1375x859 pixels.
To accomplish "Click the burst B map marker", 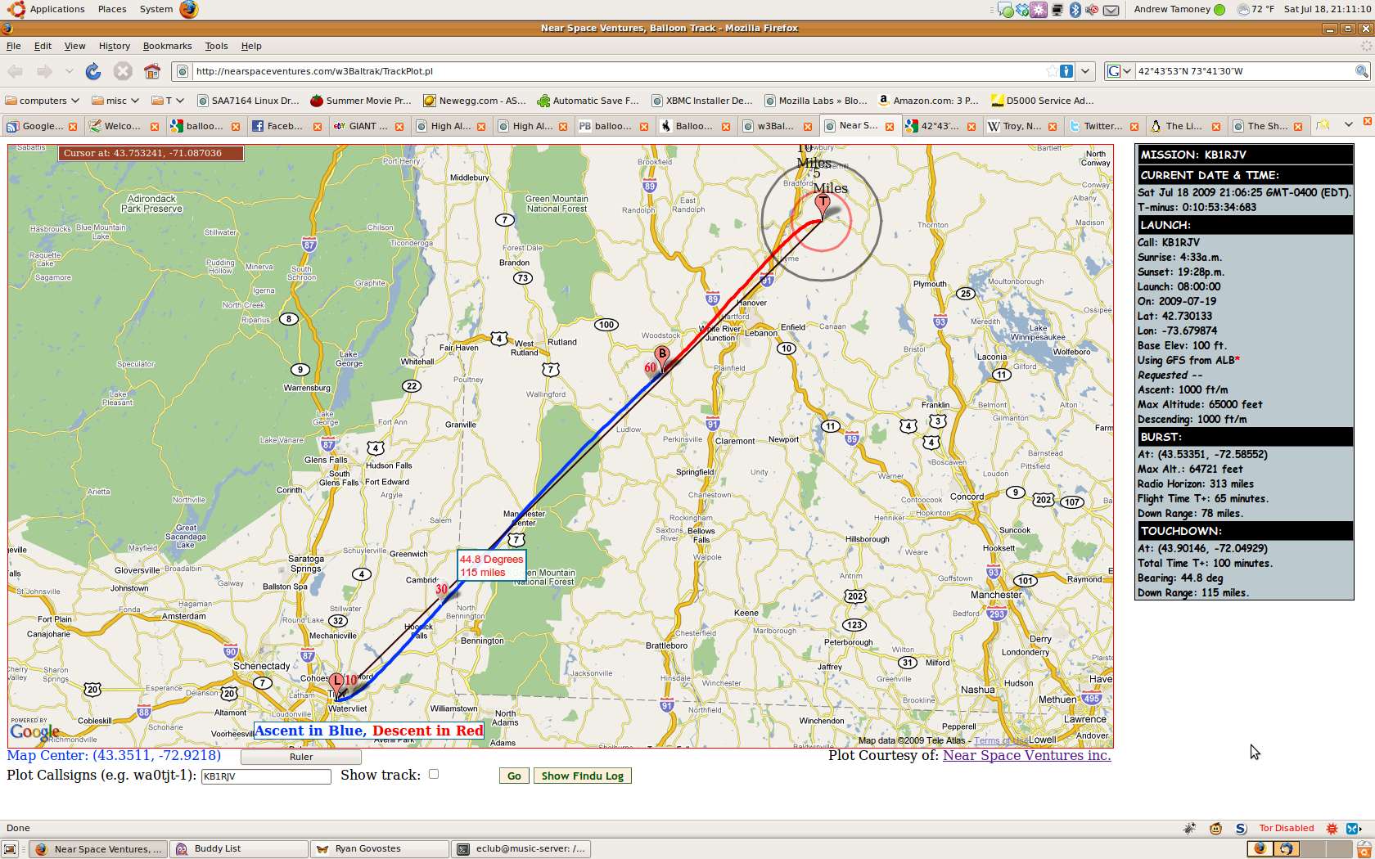I will click(661, 357).
